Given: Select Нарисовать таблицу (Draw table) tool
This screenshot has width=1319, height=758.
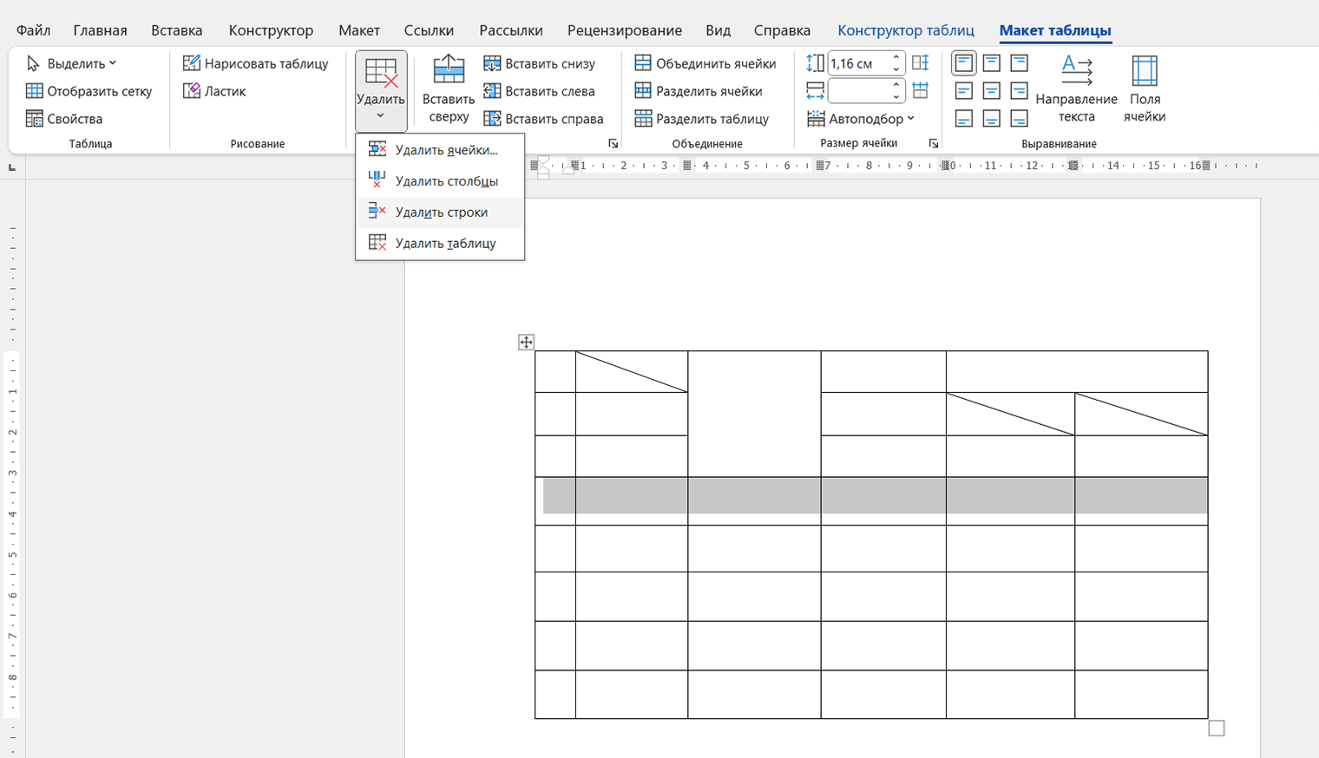Looking at the screenshot, I should point(256,63).
